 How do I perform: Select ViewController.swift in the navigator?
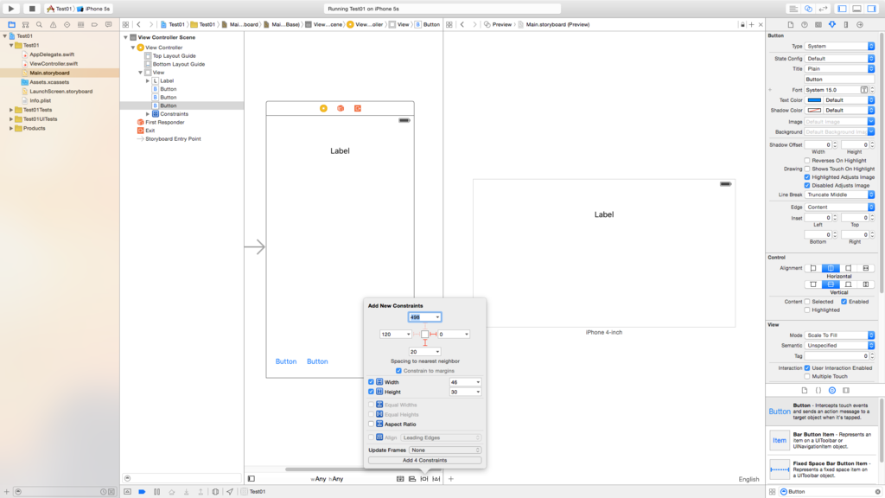52,64
